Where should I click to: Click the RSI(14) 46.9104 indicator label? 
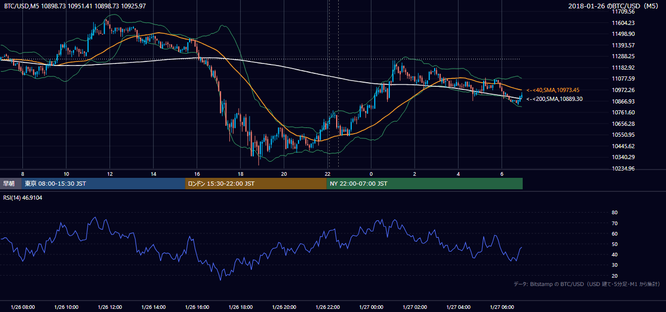click(x=23, y=198)
